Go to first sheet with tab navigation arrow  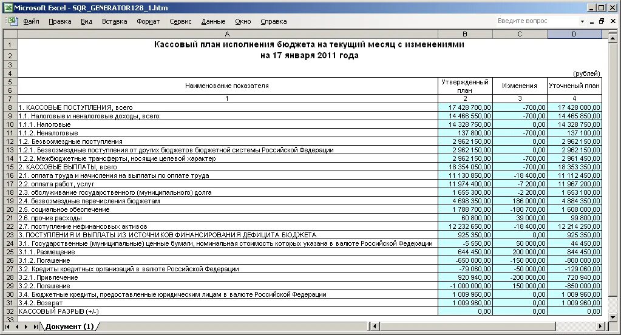pos(7,327)
